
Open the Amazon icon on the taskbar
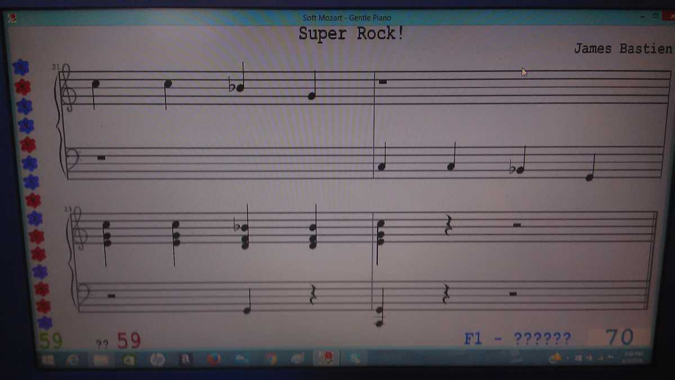(x=185, y=359)
